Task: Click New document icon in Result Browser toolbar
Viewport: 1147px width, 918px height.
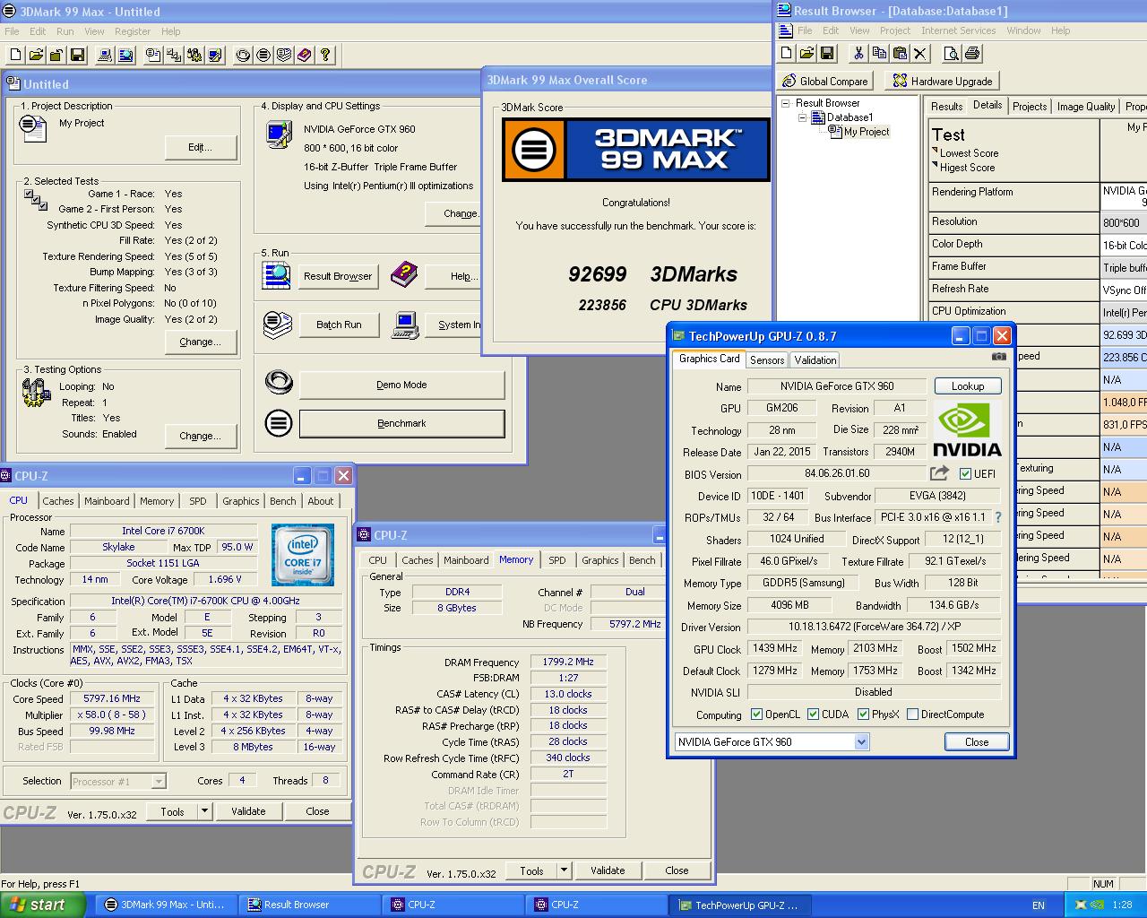Action: coord(786,54)
